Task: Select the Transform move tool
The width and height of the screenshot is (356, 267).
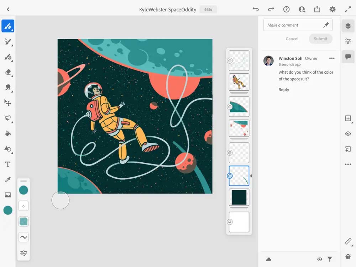Action: tap(8, 103)
